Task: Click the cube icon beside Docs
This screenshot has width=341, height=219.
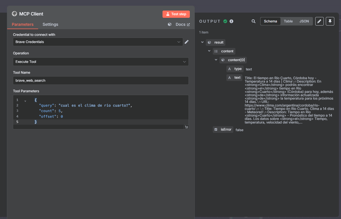Action: tap(169, 24)
